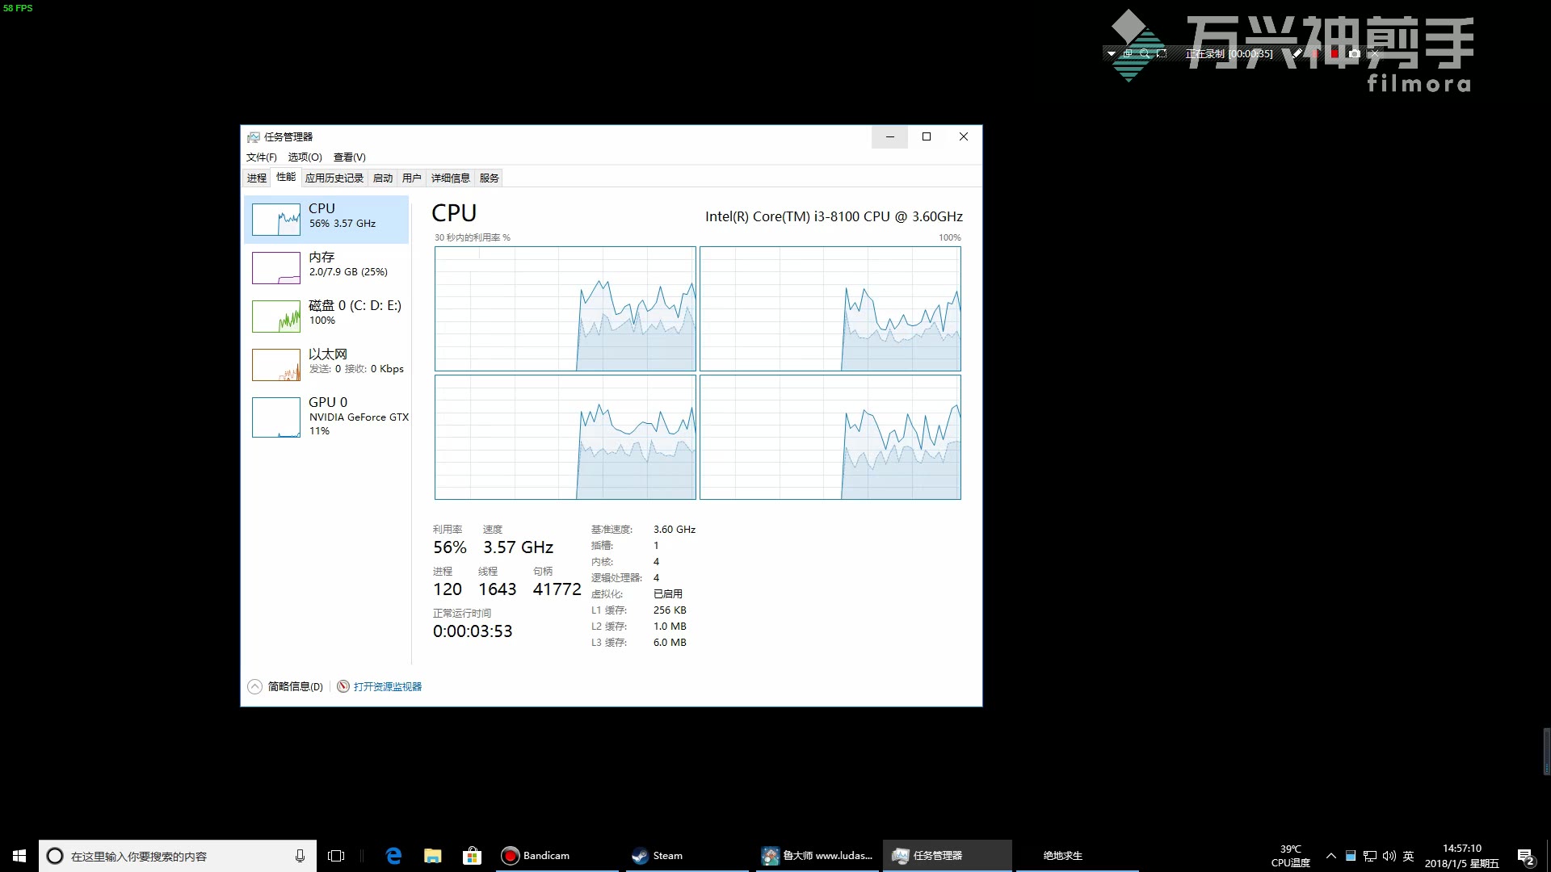Click the 39℃ CPU温度 tray indicator
This screenshot has height=872, width=1551.
point(1290,856)
